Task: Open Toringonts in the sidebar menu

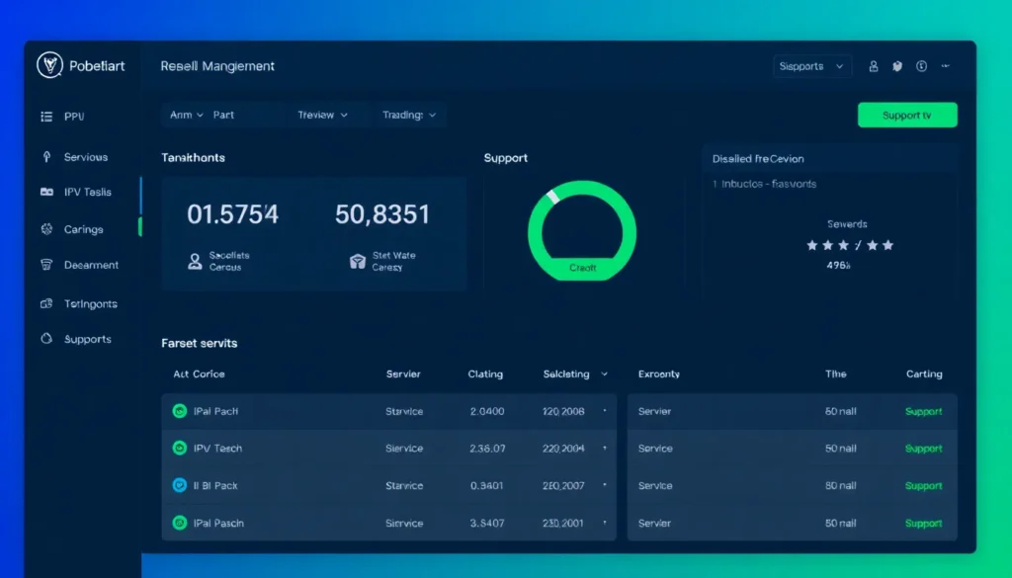Action: coord(90,303)
